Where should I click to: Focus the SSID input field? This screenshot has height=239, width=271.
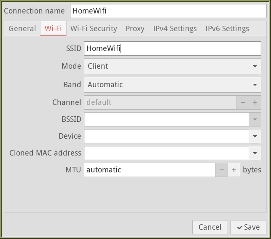click(x=172, y=48)
